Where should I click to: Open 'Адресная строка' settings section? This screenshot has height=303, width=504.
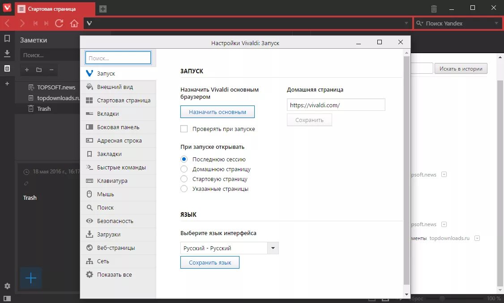pyautogui.click(x=118, y=141)
